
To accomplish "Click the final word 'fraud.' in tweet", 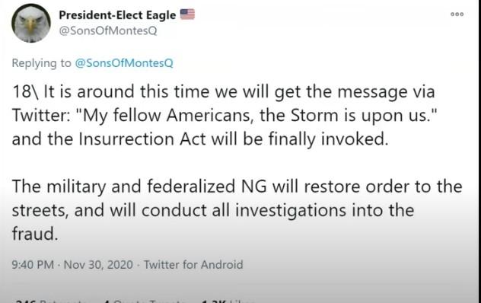I will 35,234.
